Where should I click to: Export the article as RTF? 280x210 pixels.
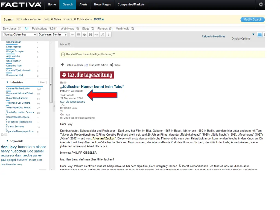point(97,34)
